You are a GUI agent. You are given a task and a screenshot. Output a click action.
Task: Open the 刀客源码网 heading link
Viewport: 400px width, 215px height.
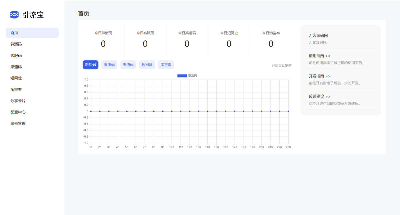(319, 35)
